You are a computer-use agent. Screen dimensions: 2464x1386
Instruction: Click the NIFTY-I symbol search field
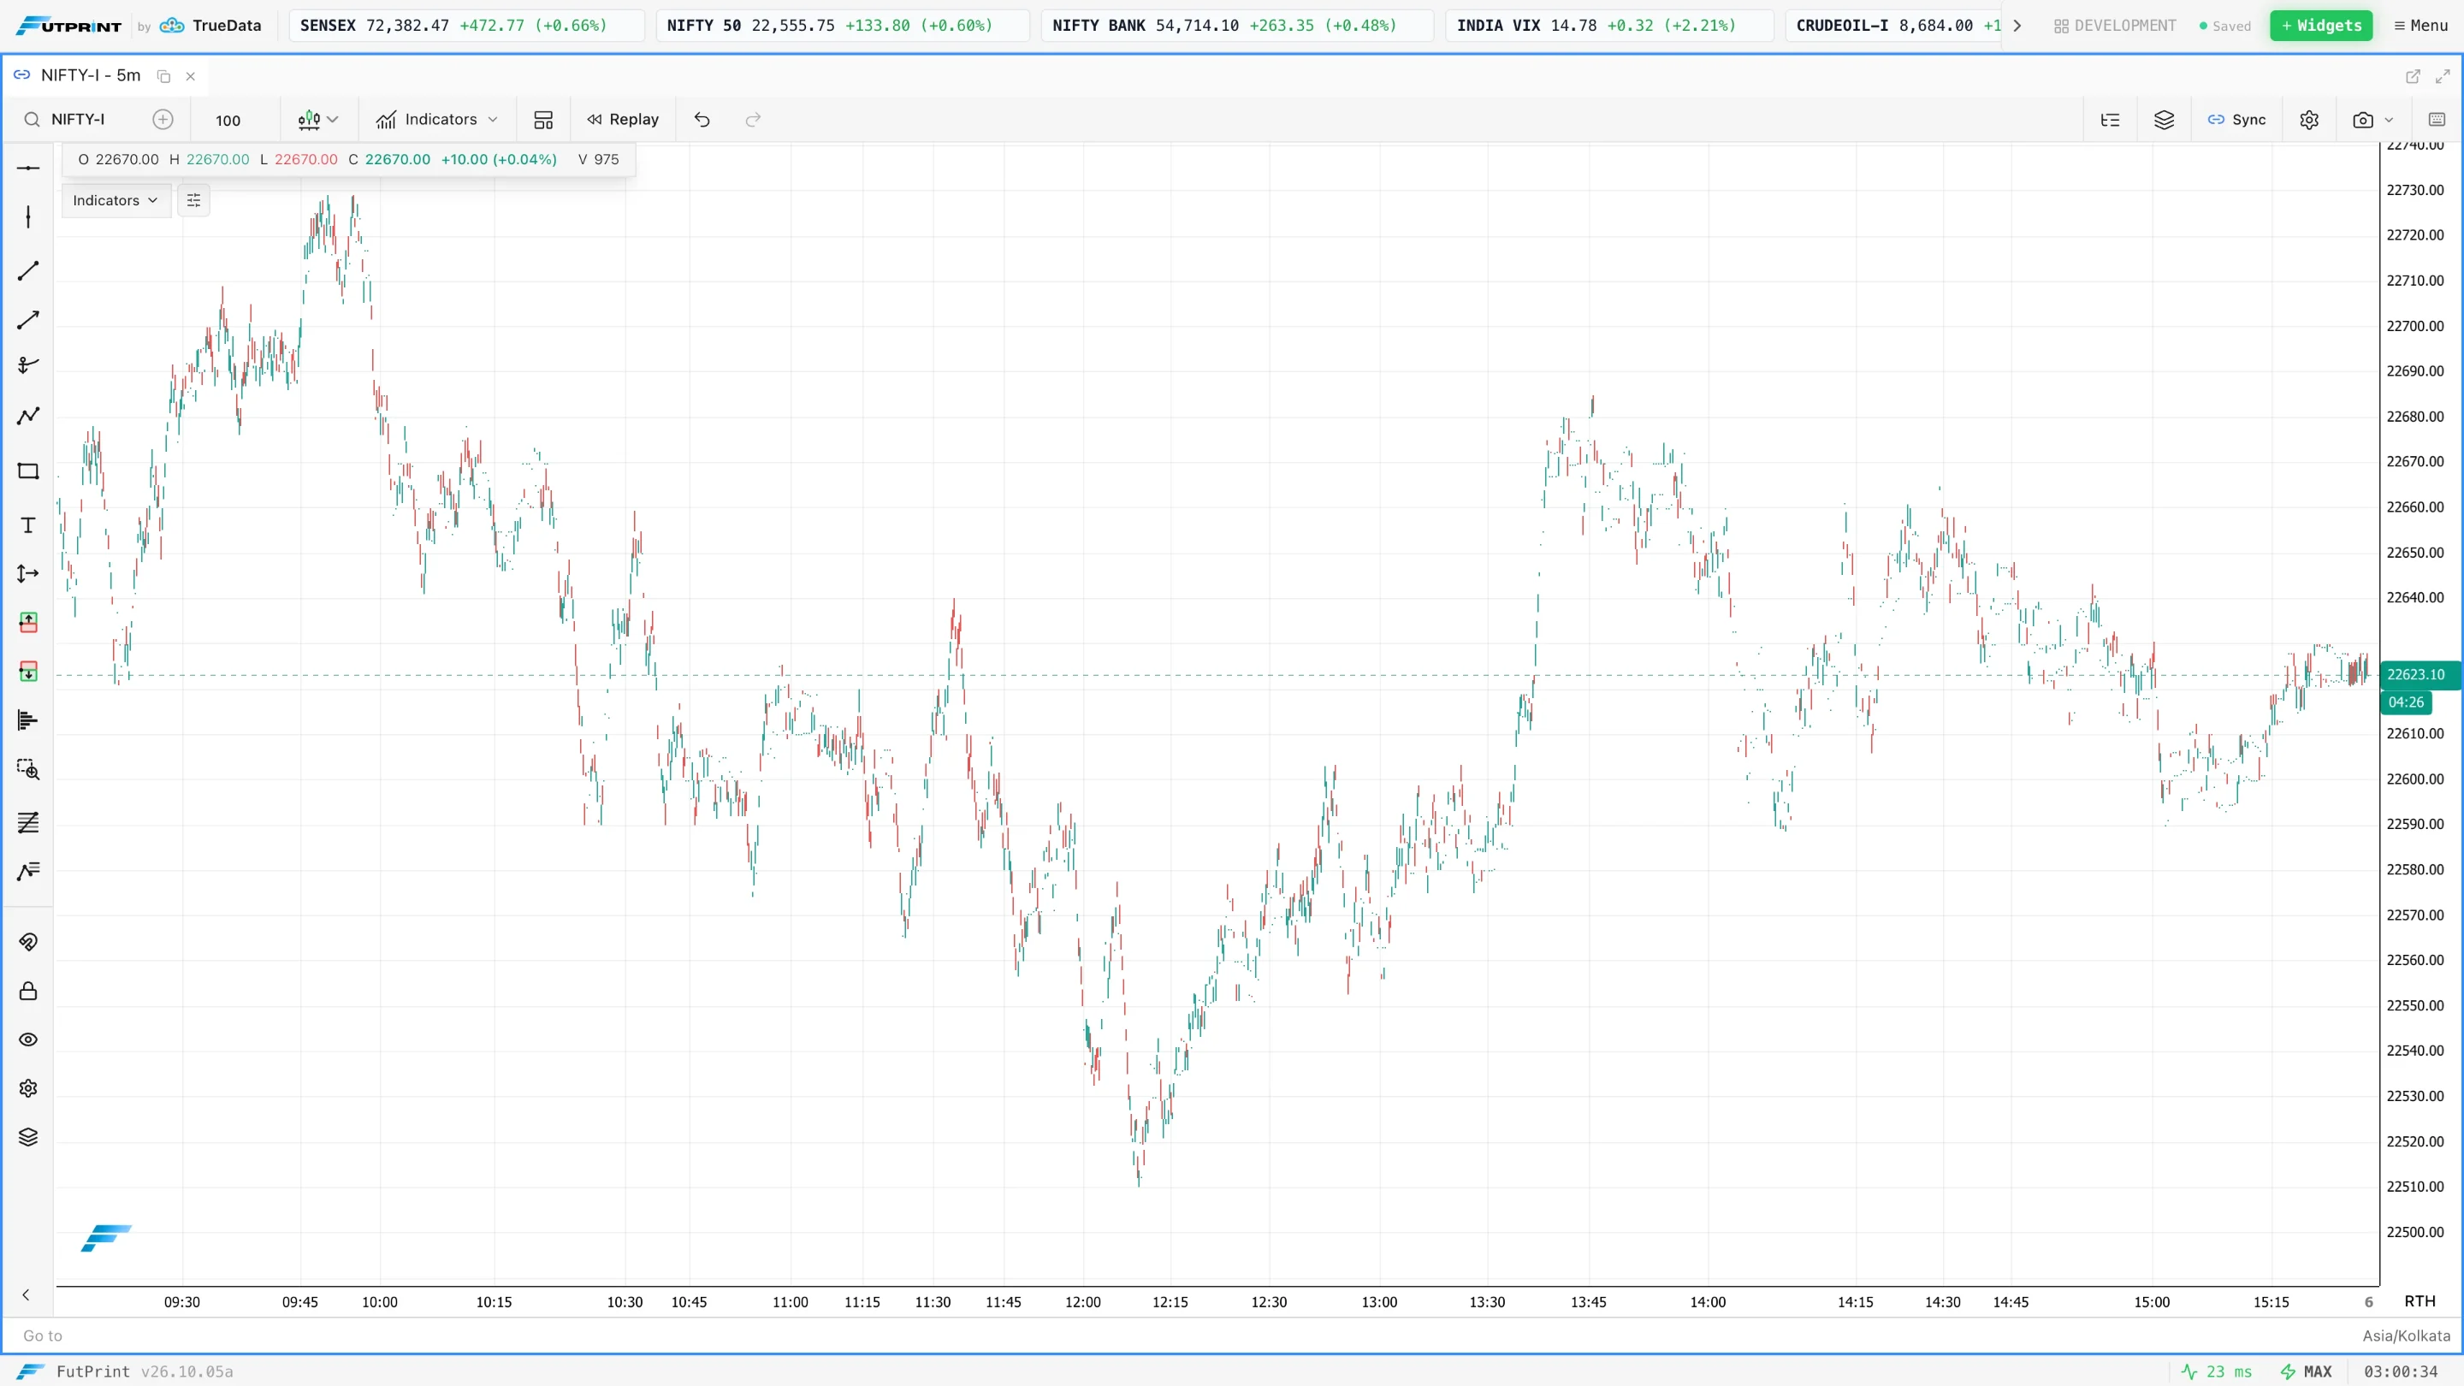click(79, 120)
